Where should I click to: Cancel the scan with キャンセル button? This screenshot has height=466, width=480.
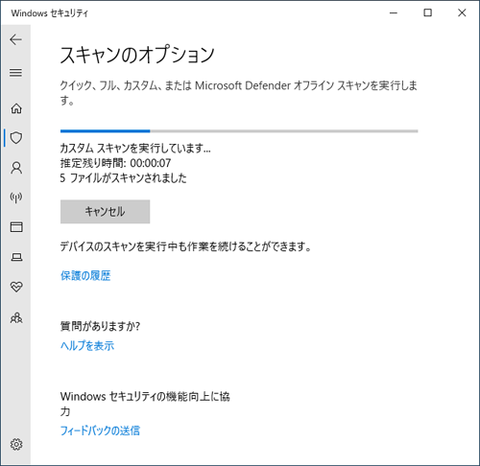(105, 212)
